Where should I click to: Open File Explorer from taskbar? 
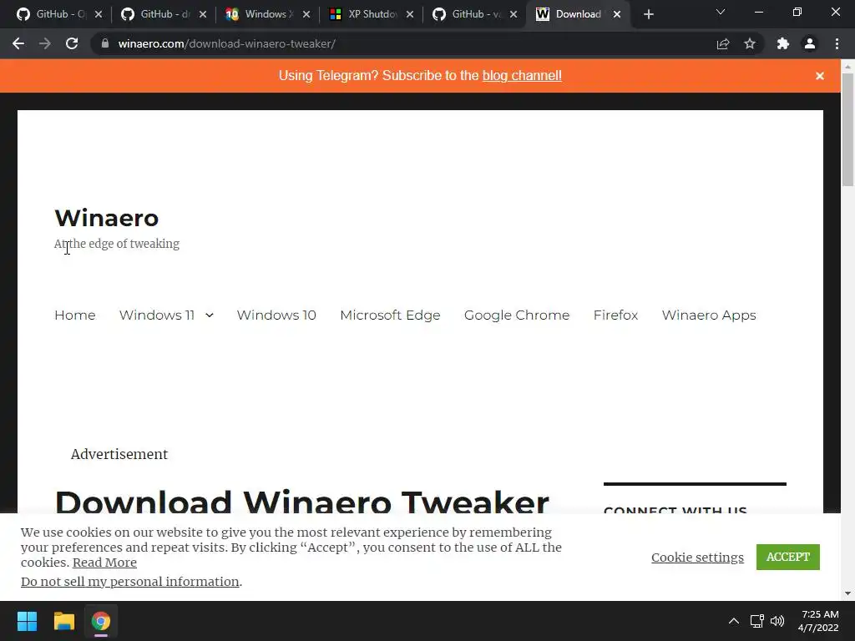click(x=63, y=621)
